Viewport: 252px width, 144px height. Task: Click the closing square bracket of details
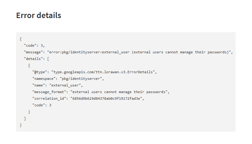point(25,118)
